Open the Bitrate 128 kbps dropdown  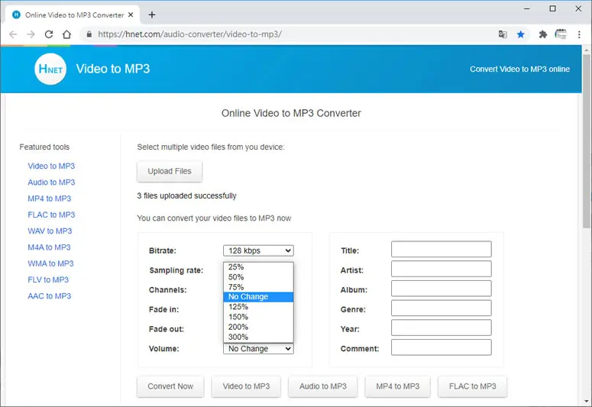pyautogui.click(x=258, y=250)
